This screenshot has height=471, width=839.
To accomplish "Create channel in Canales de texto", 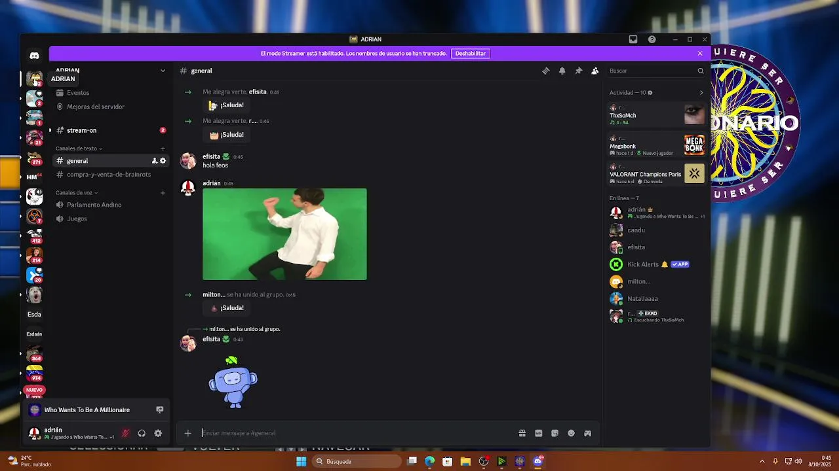I will click(x=163, y=148).
